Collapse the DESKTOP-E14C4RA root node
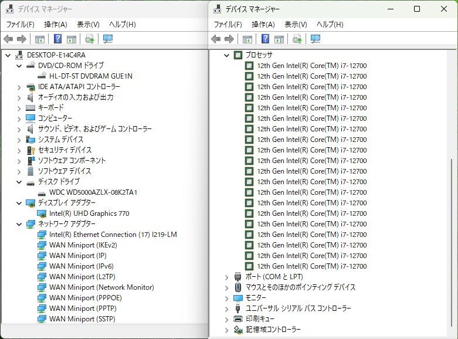Screen dimensions: 458x339 point(8,55)
